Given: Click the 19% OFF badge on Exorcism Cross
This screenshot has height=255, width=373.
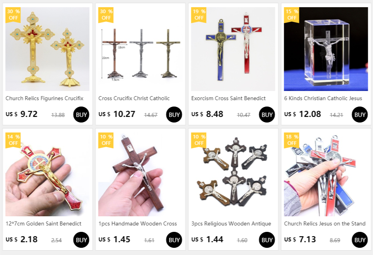Looking at the screenshot, I should click(x=199, y=15).
